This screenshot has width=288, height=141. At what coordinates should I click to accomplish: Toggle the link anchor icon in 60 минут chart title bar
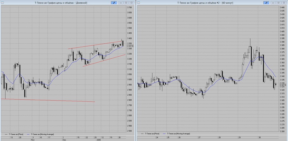click(266, 3)
